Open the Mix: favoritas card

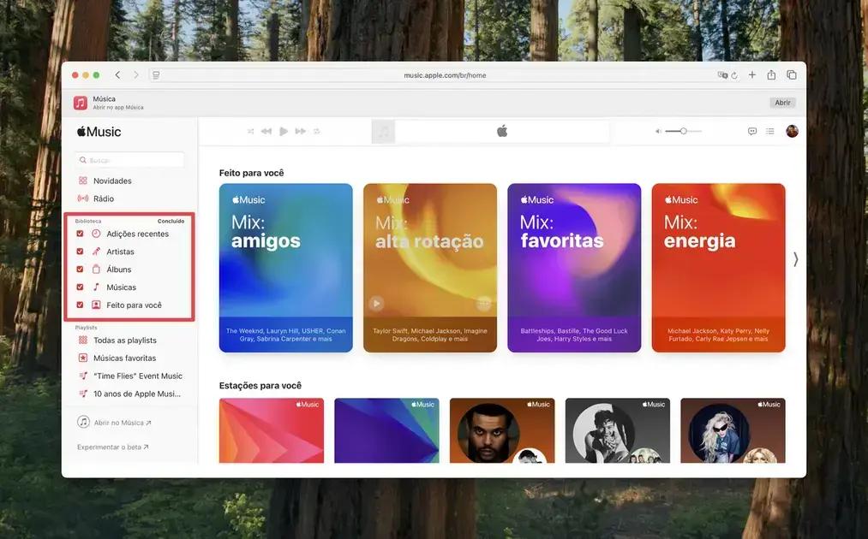[x=574, y=268]
